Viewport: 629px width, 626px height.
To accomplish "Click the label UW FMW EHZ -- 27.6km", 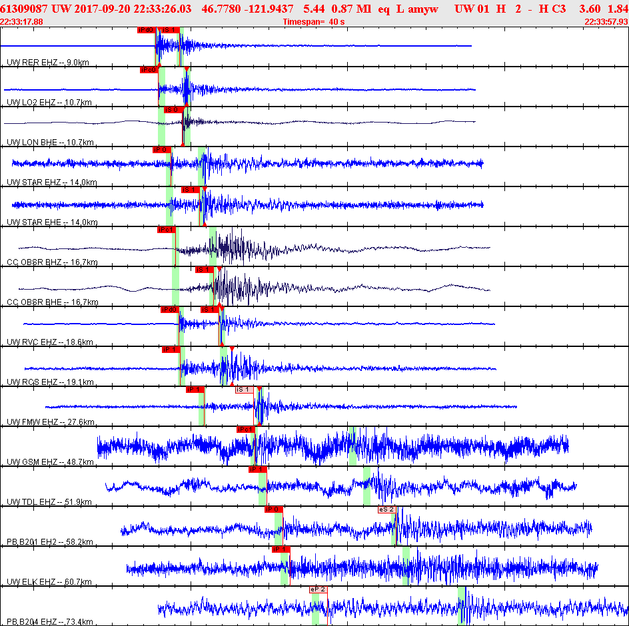I will click(x=51, y=422).
